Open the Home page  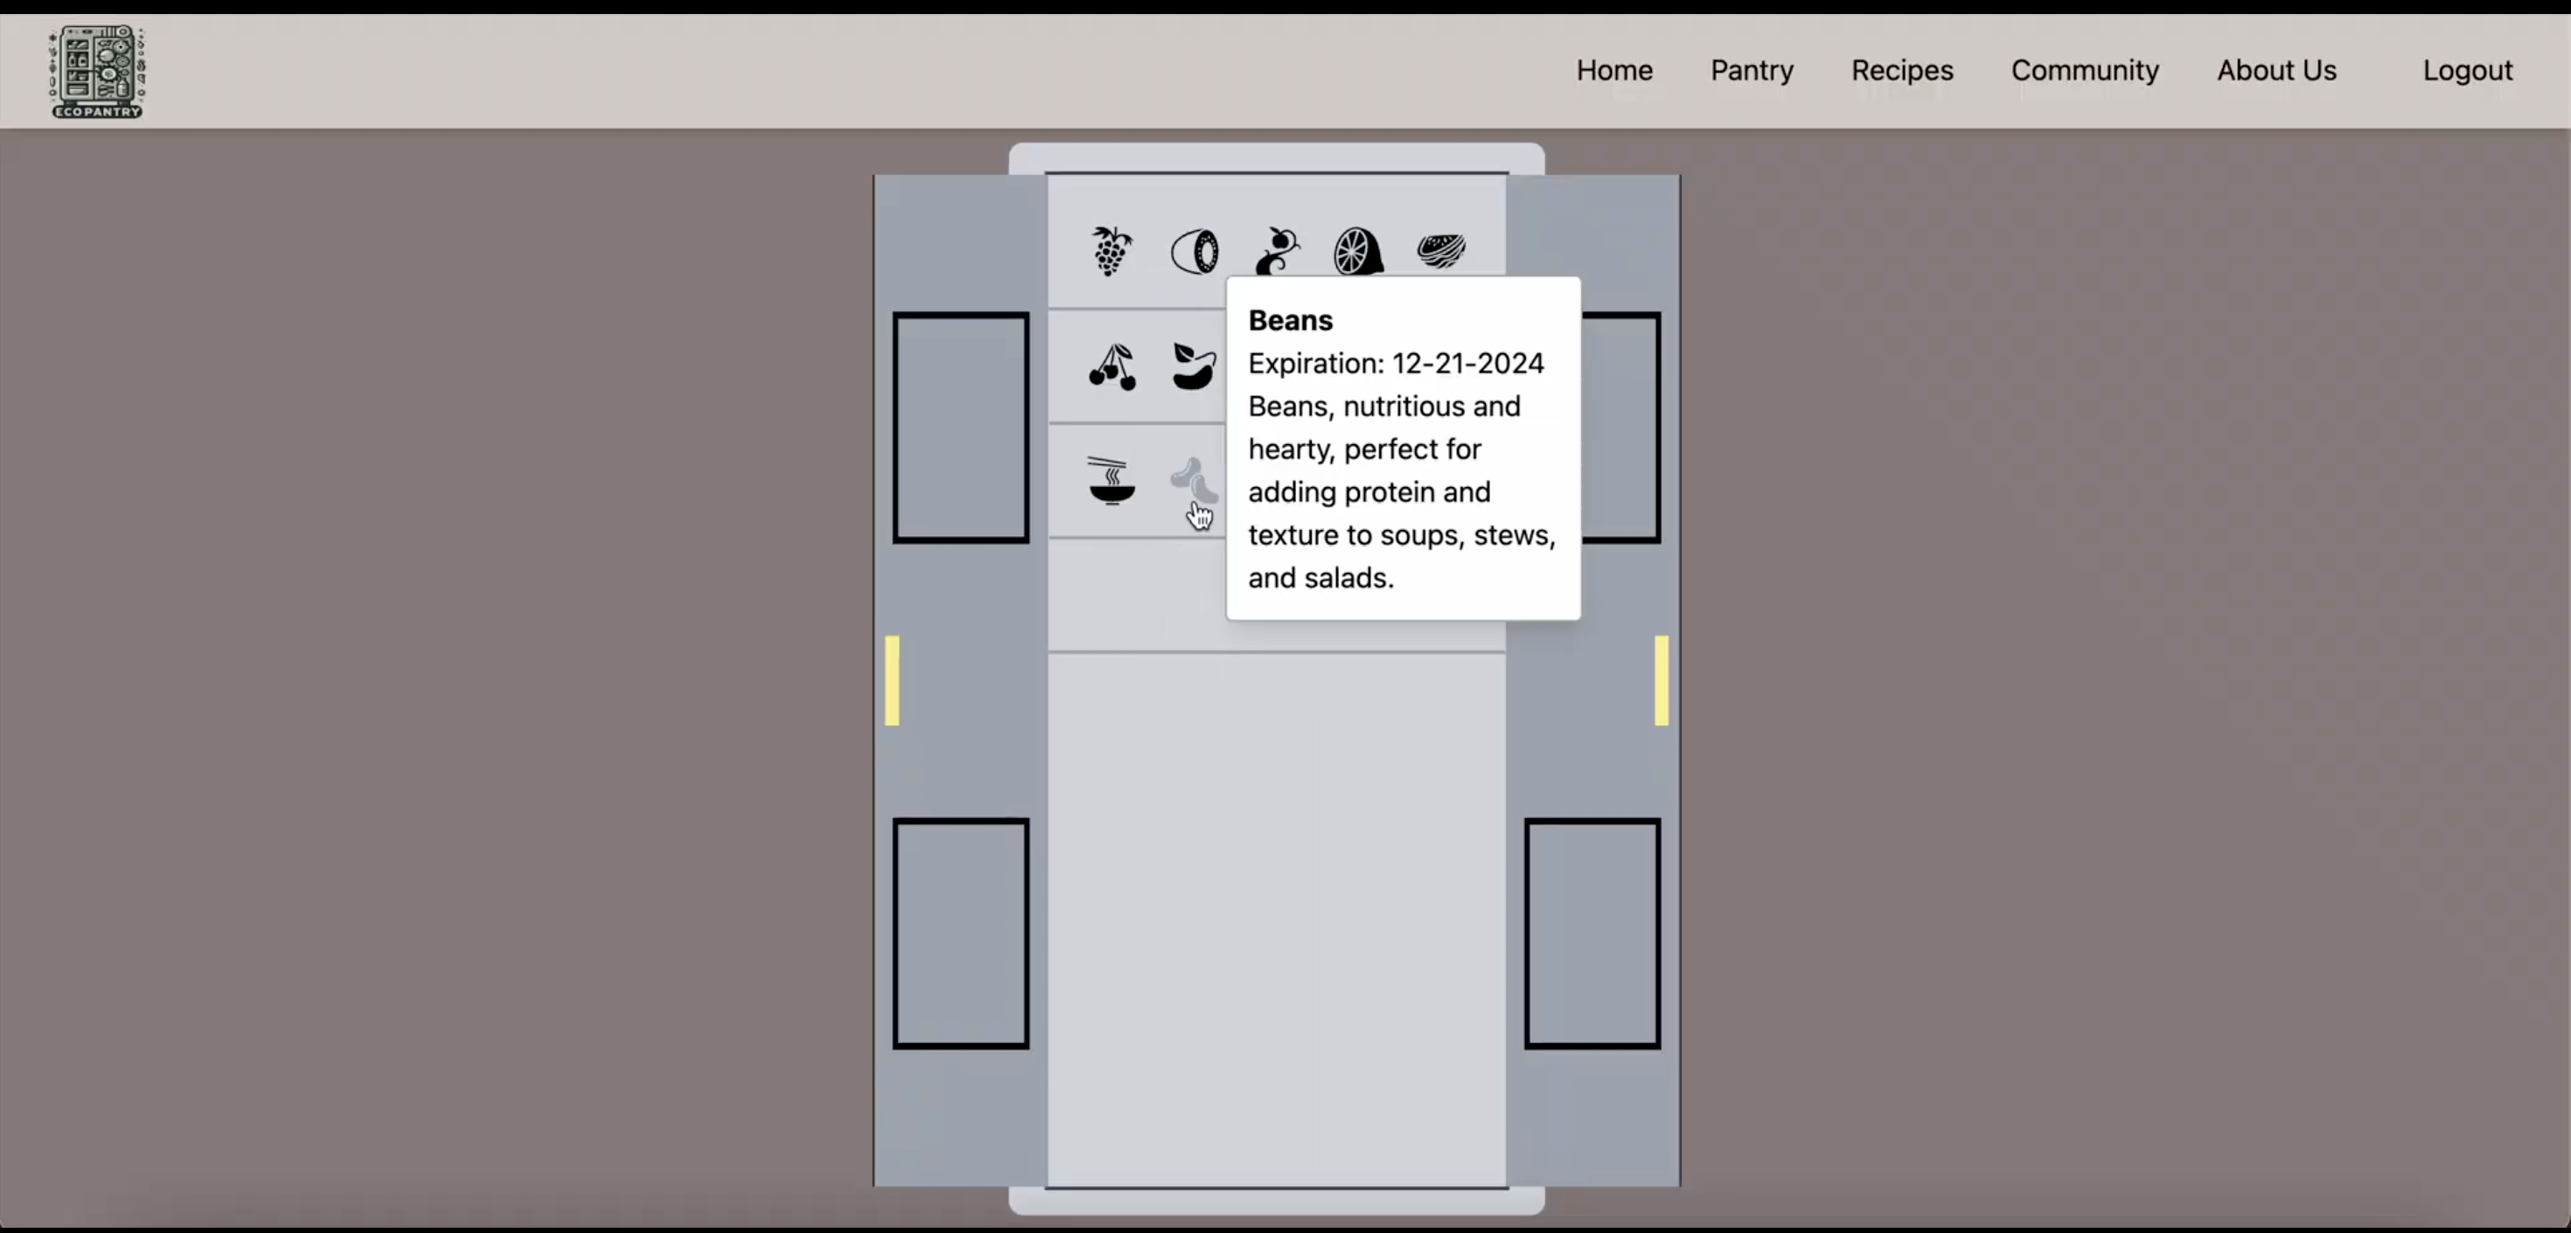pos(1613,70)
